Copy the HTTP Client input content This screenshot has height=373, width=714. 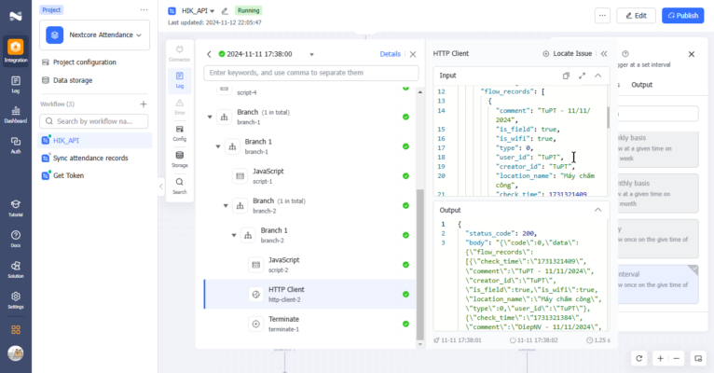(x=566, y=75)
